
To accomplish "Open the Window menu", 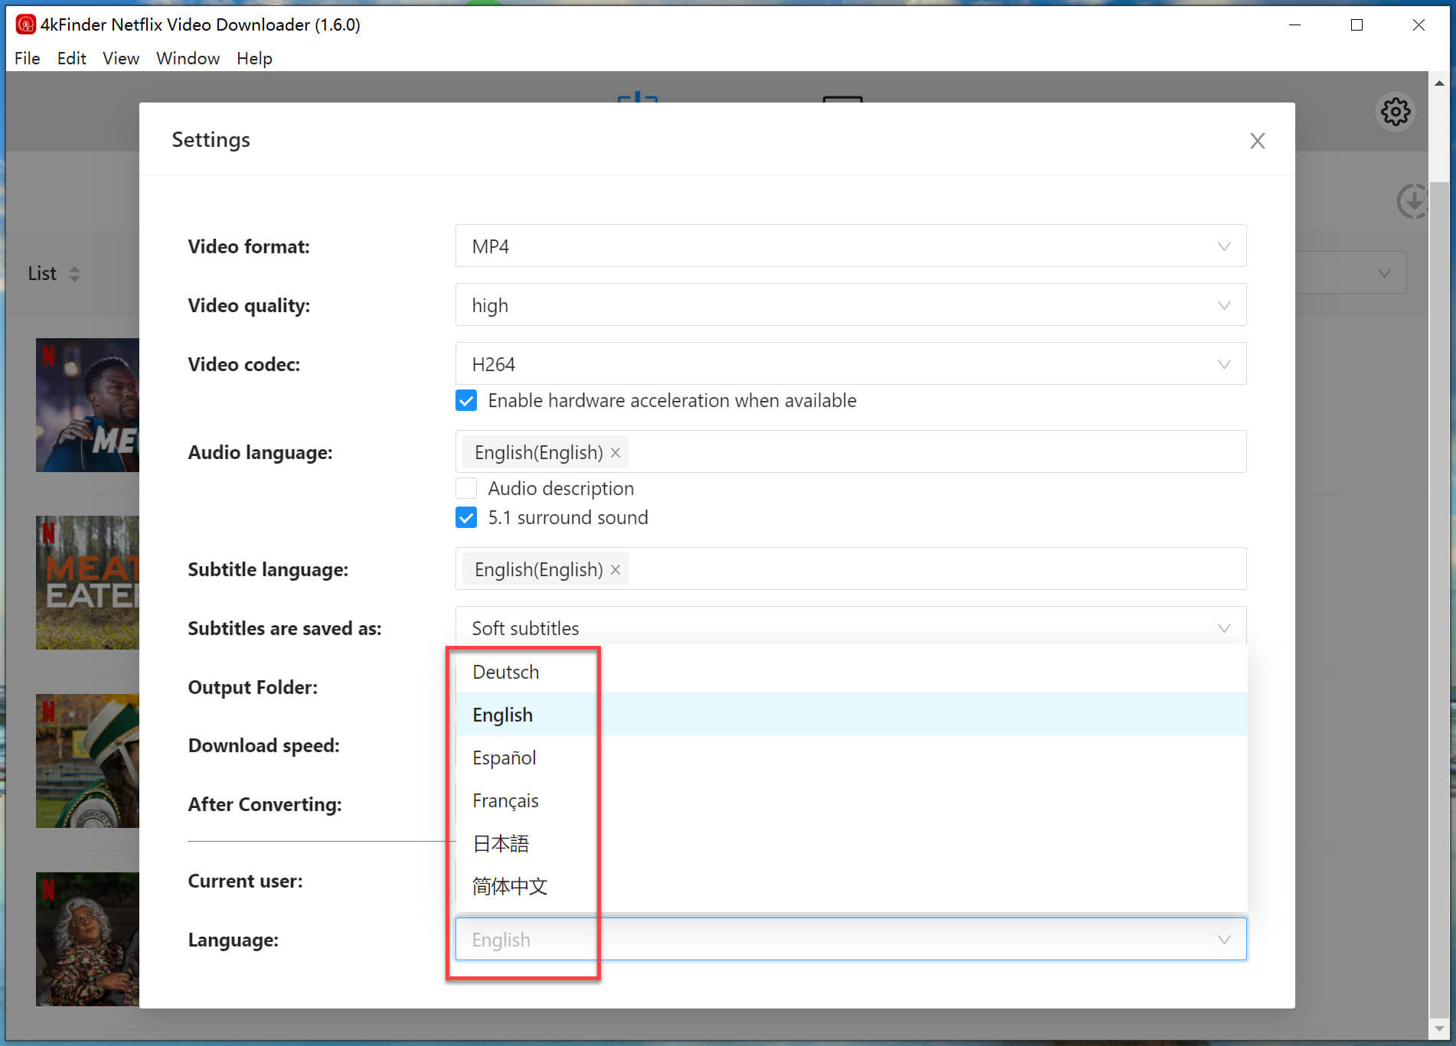I will (x=188, y=58).
